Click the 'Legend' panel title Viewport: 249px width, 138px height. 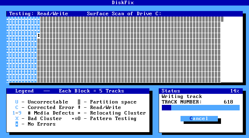[x=25, y=91]
